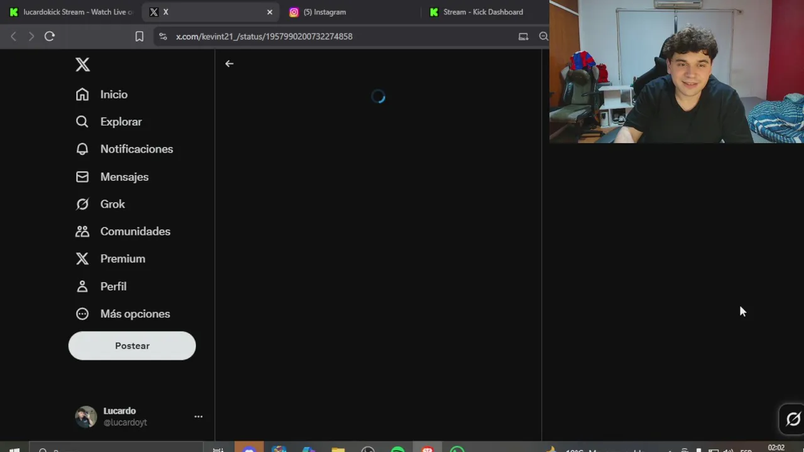Open account options three-dot menu

coord(198,416)
